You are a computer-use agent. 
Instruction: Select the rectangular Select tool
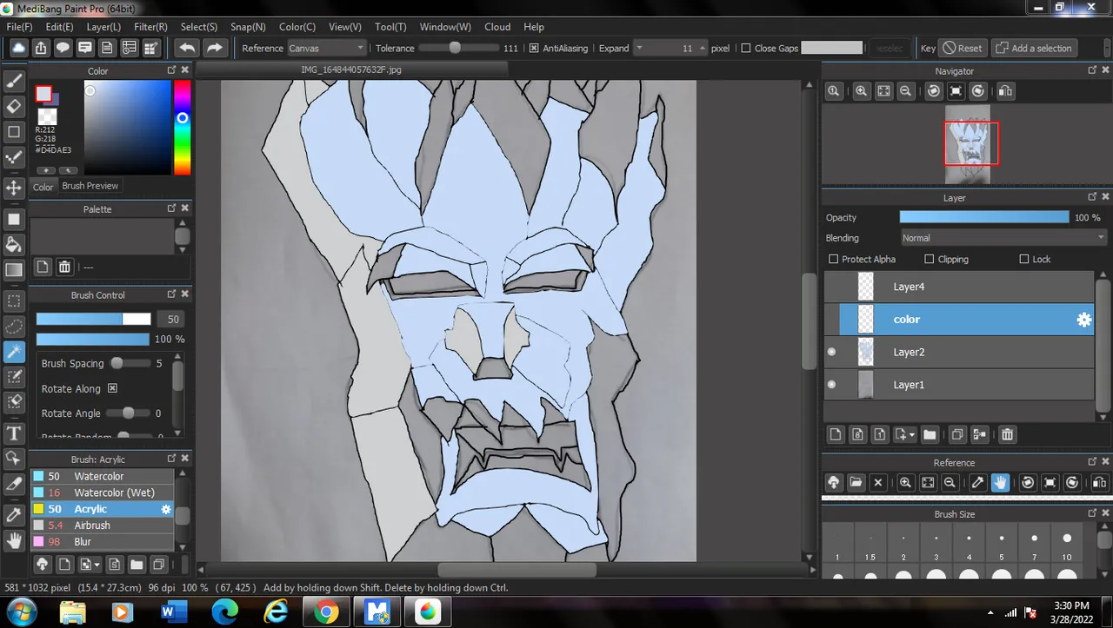pyautogui.click(x=14, y=301)
